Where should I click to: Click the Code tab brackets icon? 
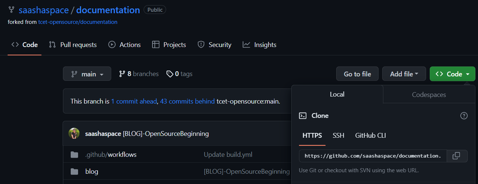click(15, 45)
